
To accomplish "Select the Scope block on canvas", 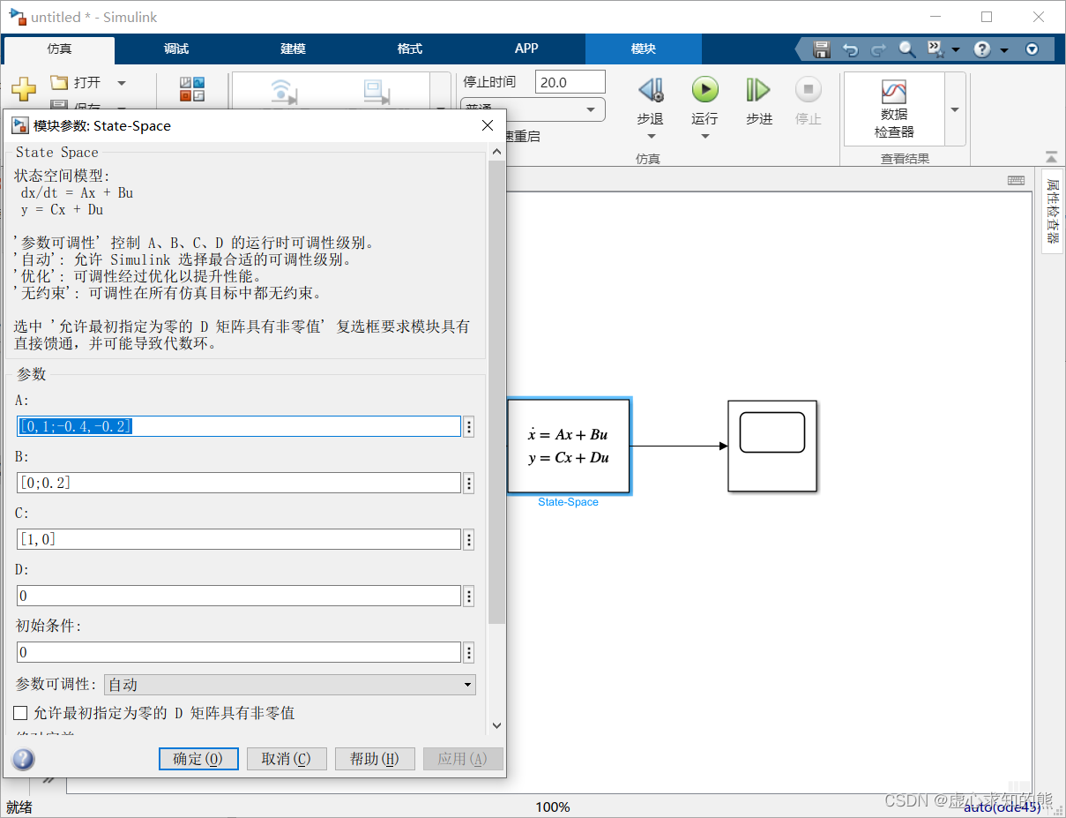I will pyautogui.click(x=772, y=446).
